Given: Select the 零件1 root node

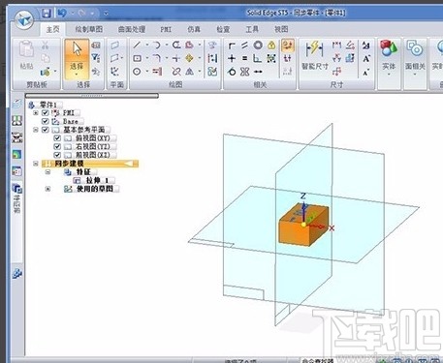Looking at the screenshot, I should [x=48, y=105].
